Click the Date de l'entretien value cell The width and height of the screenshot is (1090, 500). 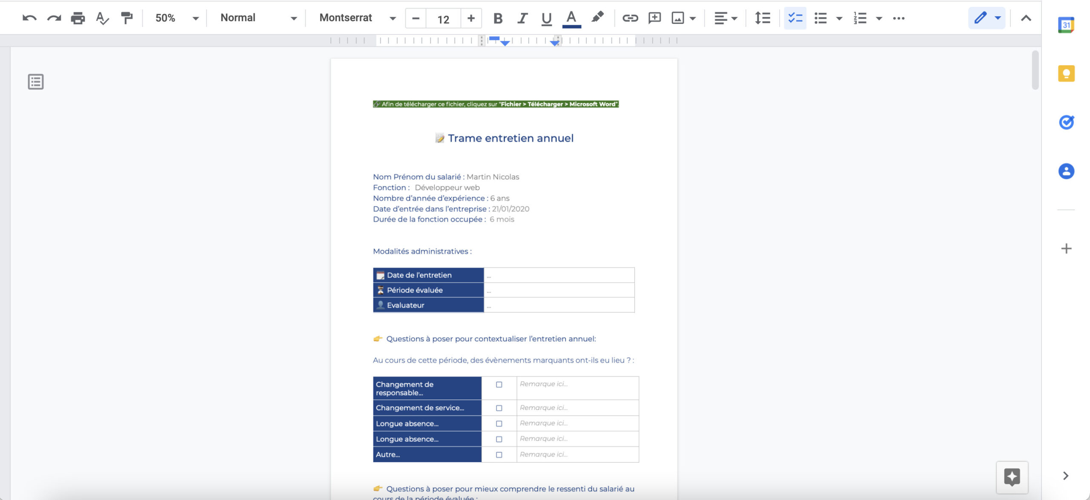pyautogui.click(x=559, y=275)
